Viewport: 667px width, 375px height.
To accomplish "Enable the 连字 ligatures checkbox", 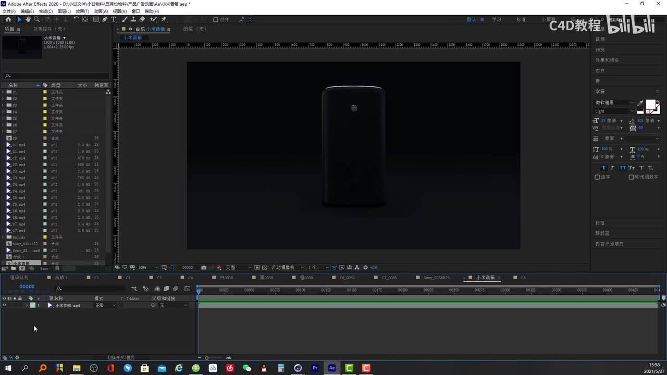I will pos(597,177).
